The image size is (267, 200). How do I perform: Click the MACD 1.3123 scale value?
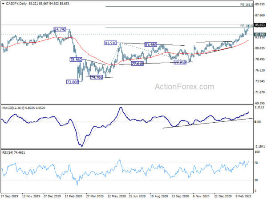point(259,107)
